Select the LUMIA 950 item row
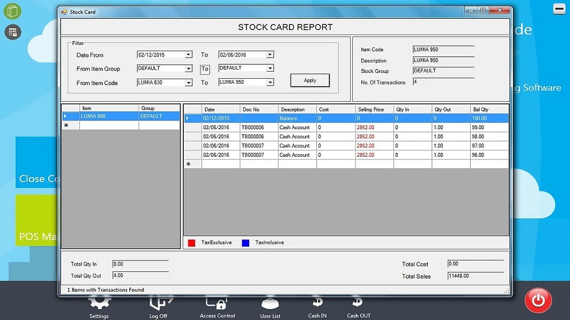 109,116
